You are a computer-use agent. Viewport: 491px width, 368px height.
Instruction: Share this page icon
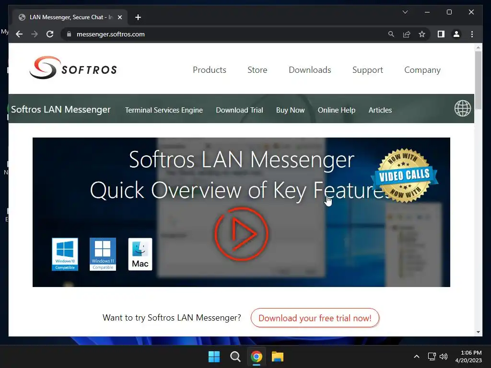(x=407, y=34)
